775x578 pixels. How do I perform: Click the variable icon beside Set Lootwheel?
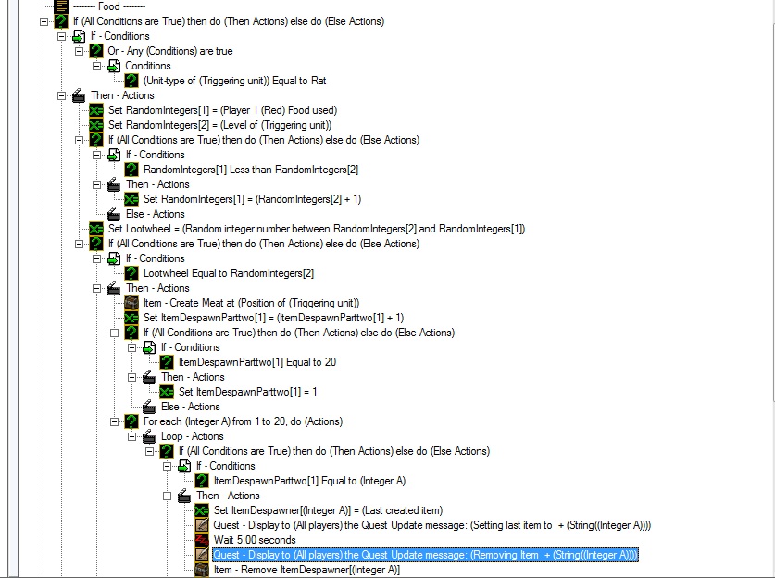click(x=96, y=229)
